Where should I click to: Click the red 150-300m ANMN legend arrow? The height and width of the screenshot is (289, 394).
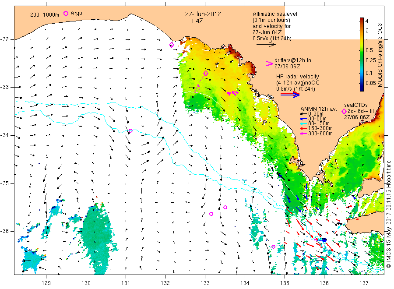pos(303,128)
